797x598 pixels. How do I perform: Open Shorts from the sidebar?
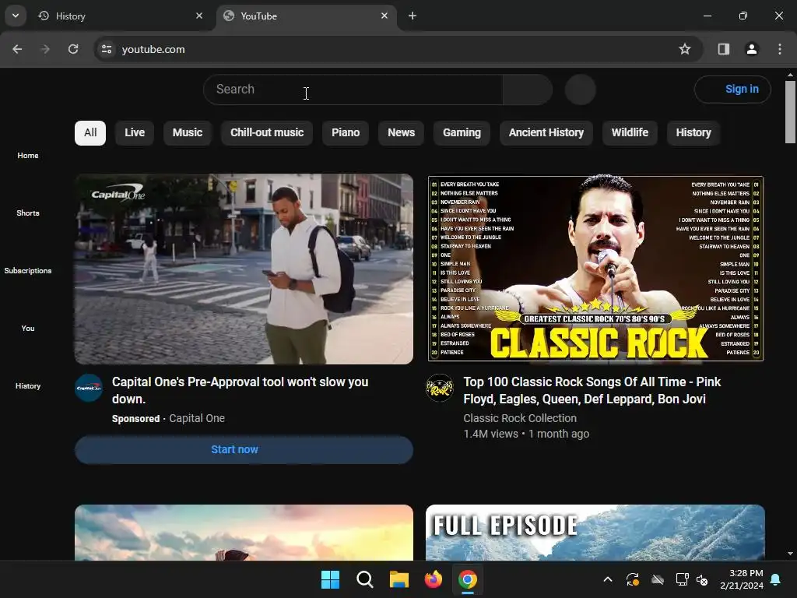[28, 213]
